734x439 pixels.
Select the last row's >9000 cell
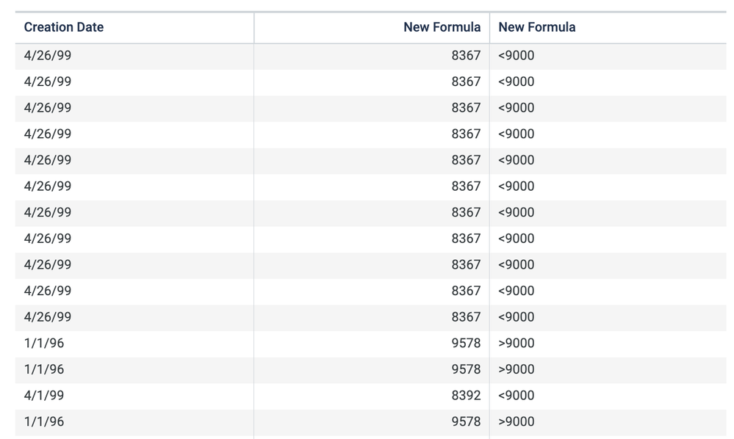tap(517, 421)
